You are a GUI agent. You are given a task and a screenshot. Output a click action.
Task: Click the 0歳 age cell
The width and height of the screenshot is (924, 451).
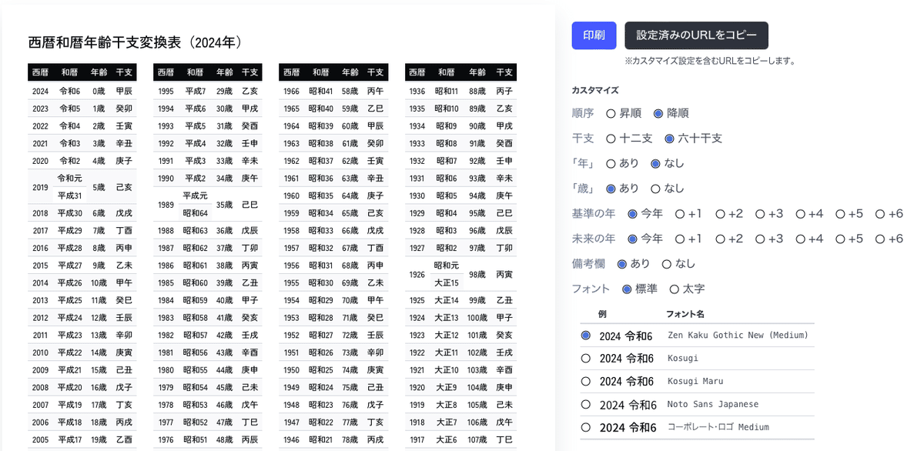click(x=99, y=91)
